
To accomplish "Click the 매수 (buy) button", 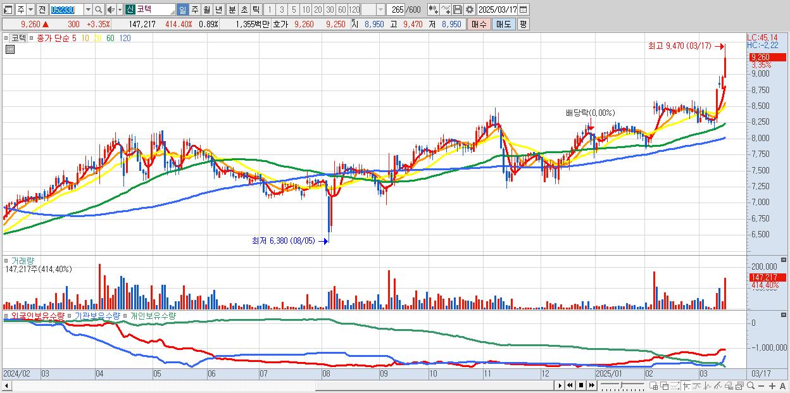I will click(479, 24).
